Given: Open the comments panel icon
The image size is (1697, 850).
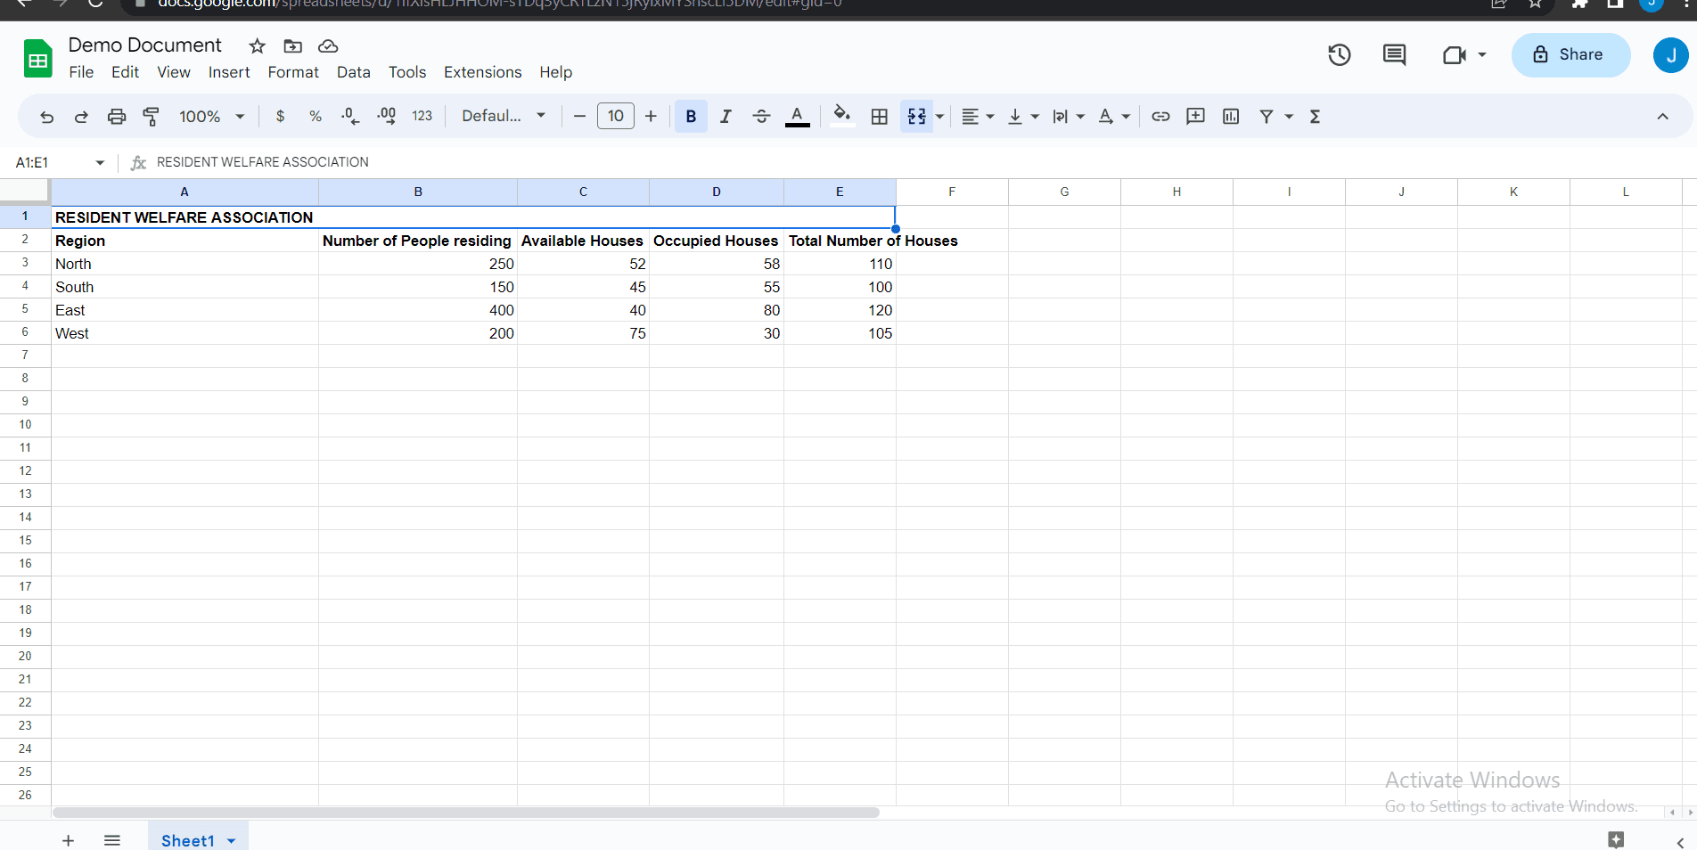Looking at the screenshot, I should [1394, 55].
